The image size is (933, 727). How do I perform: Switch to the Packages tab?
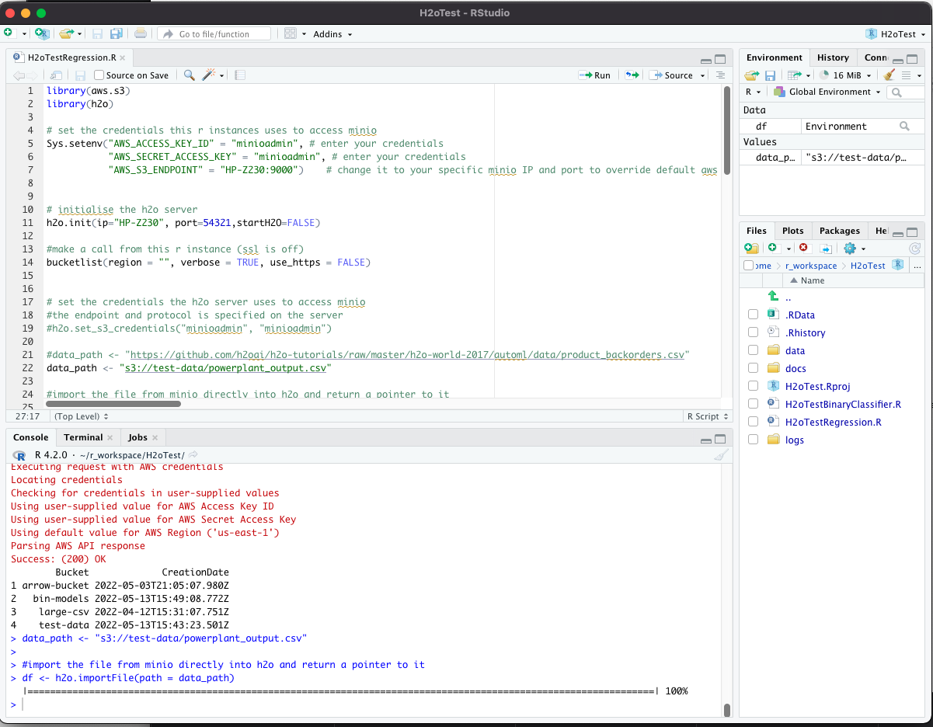pos(839,230)
